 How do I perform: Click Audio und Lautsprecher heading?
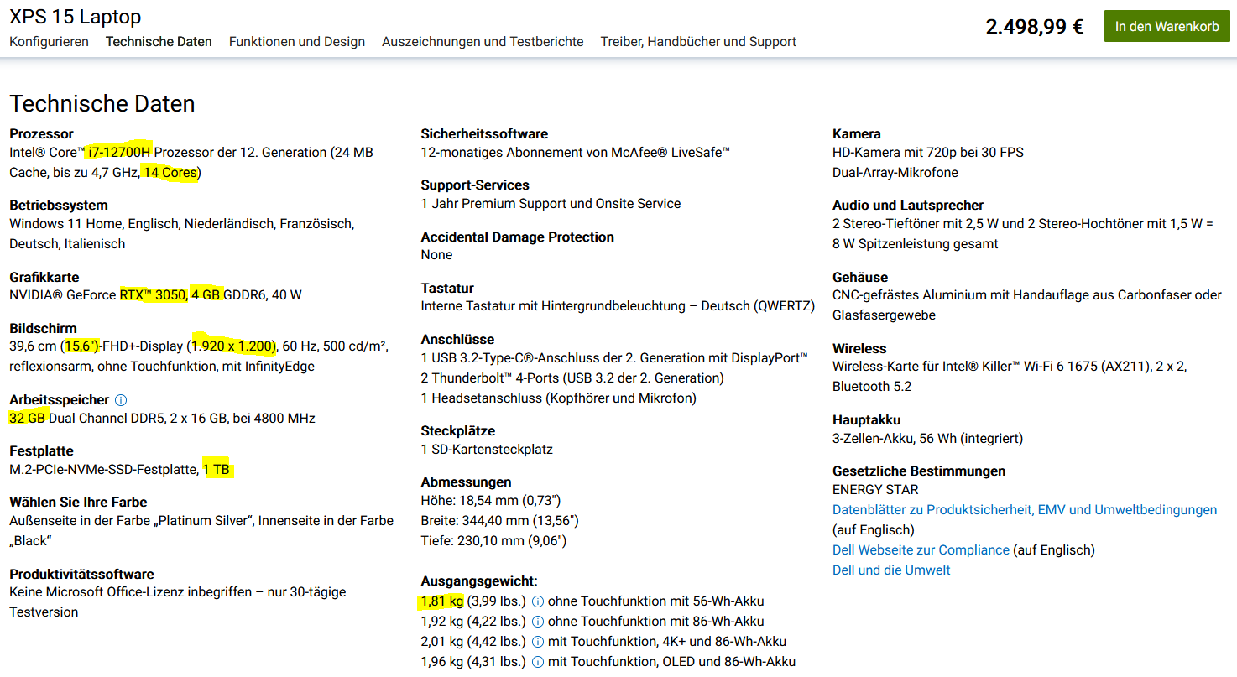[908, 205]
